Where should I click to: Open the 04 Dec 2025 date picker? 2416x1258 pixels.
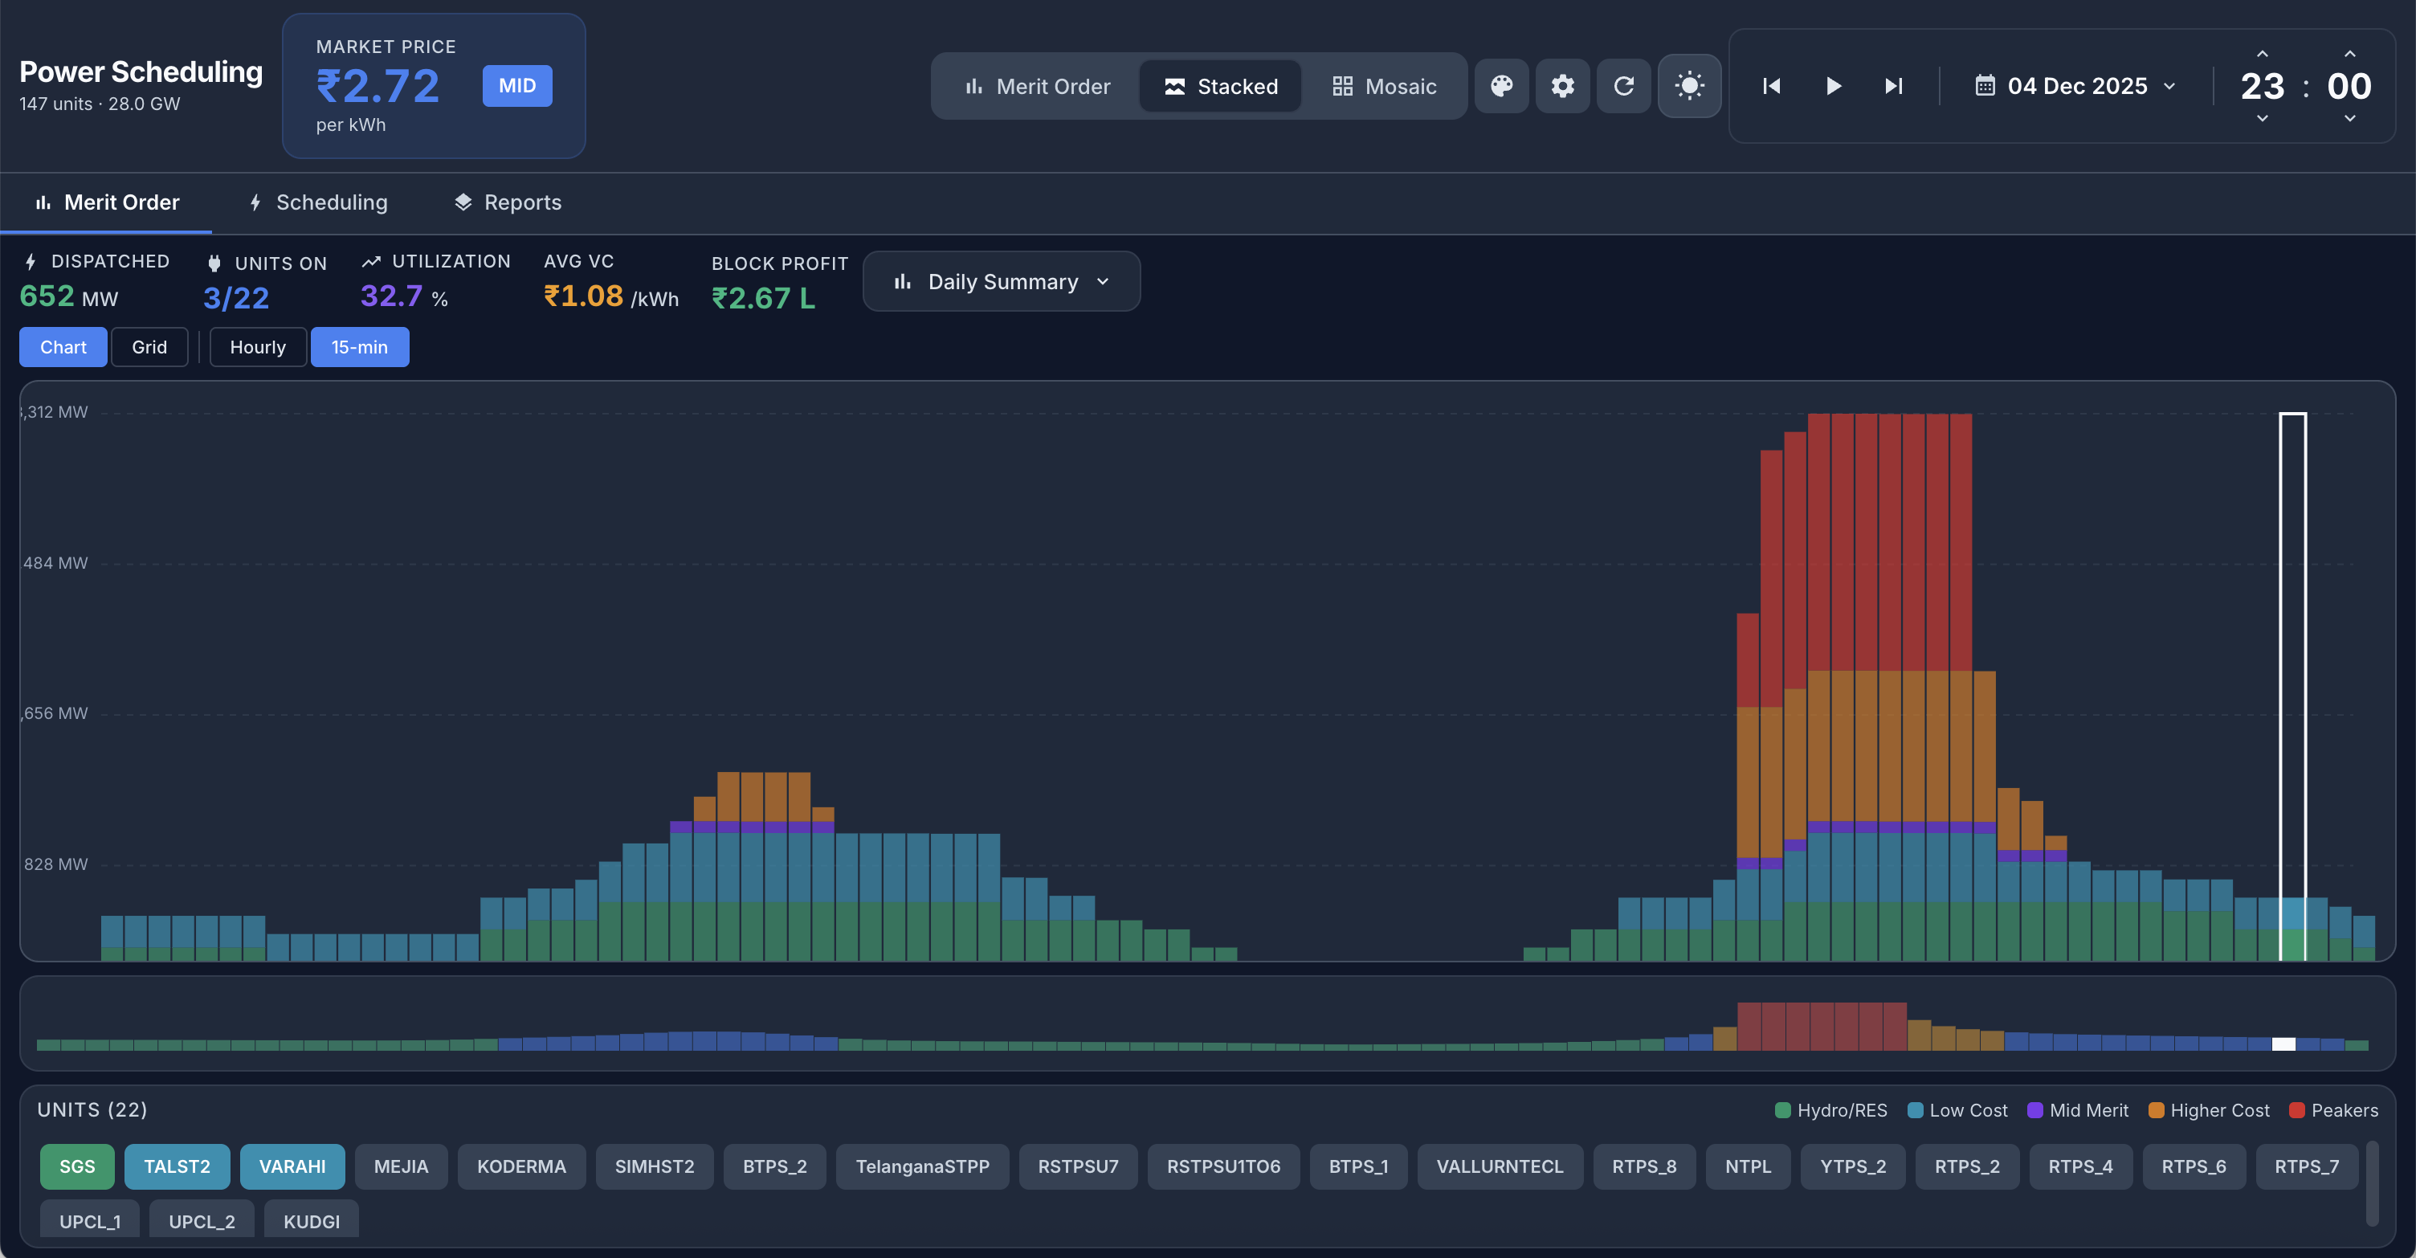pos(2075,85)
